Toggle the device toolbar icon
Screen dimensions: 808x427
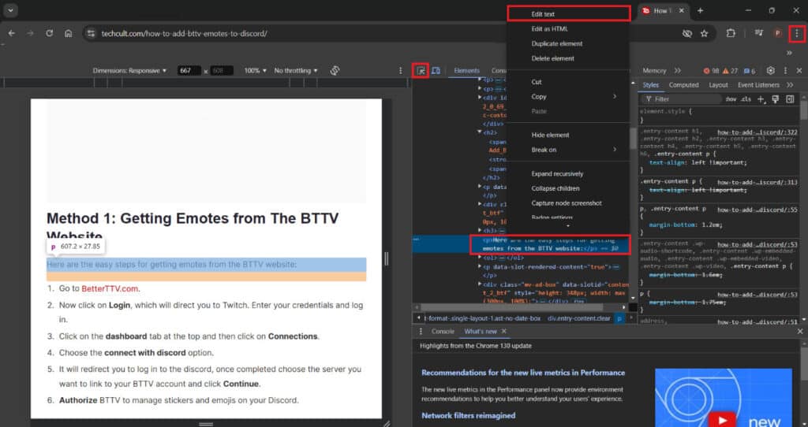point(436,71)
